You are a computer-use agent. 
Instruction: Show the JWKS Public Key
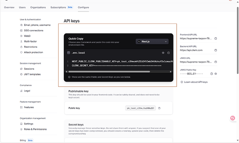pos(216,74)
